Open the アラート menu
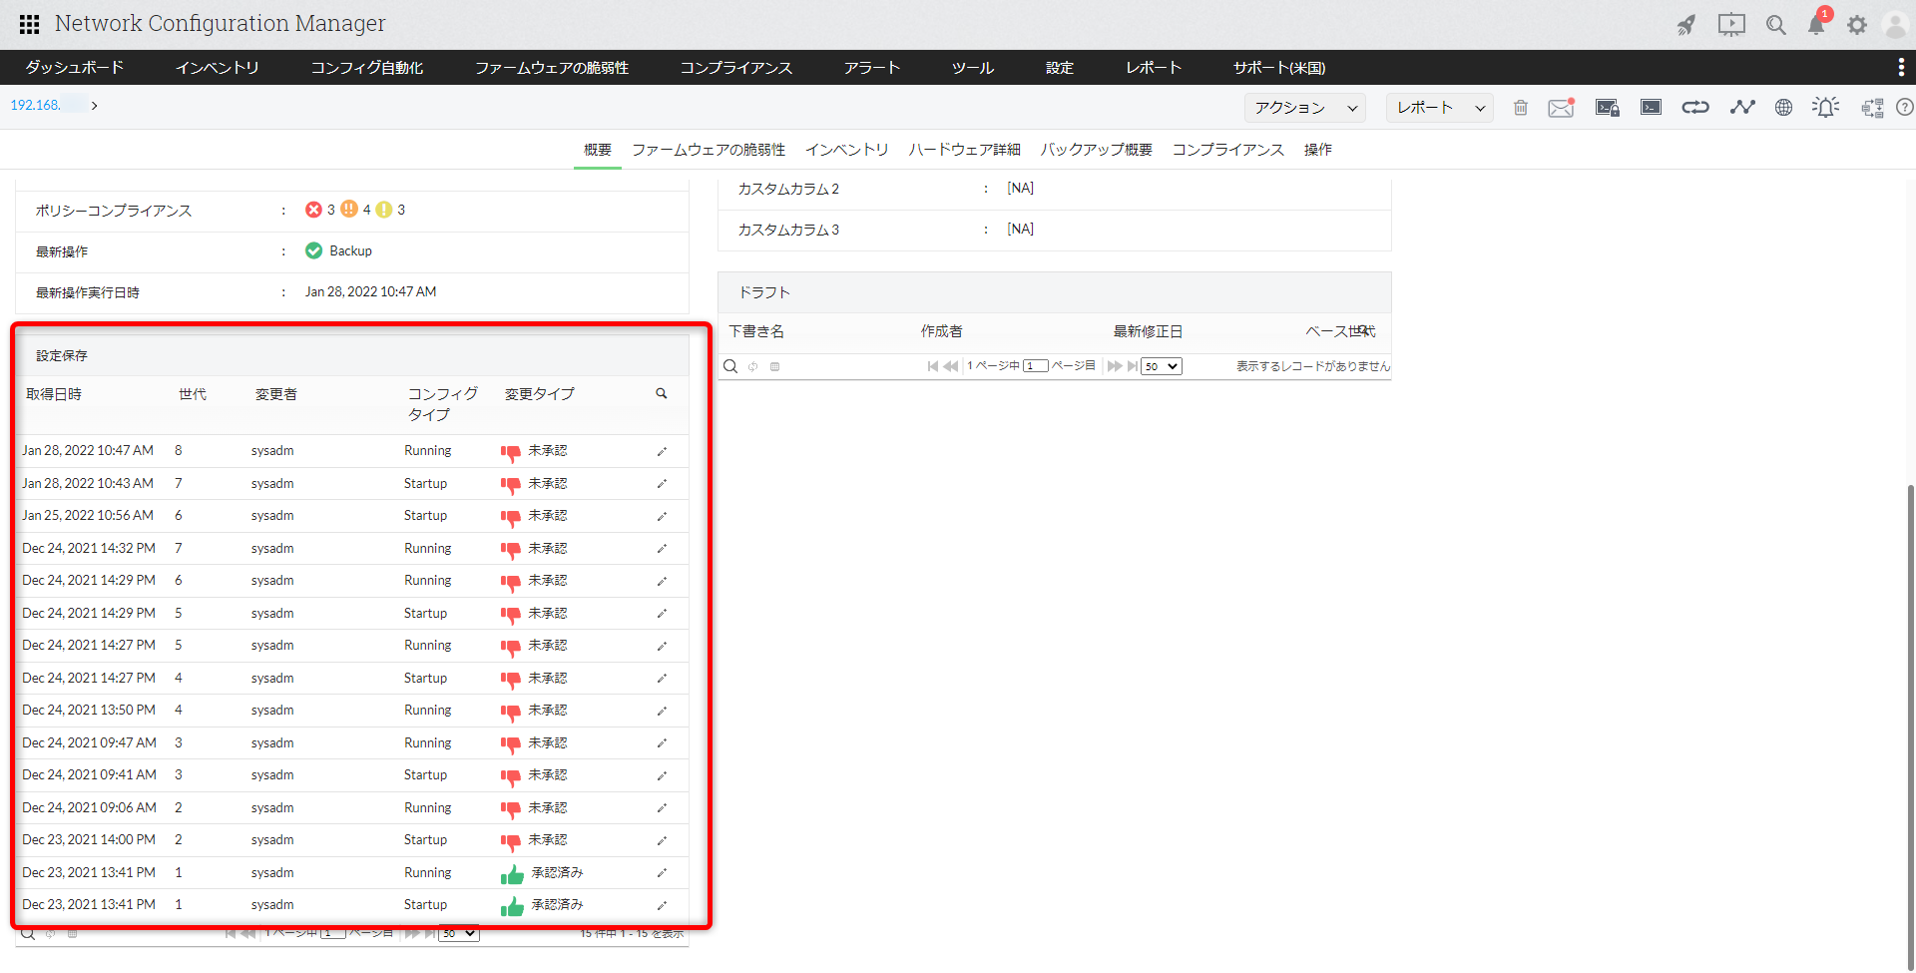 872,67
